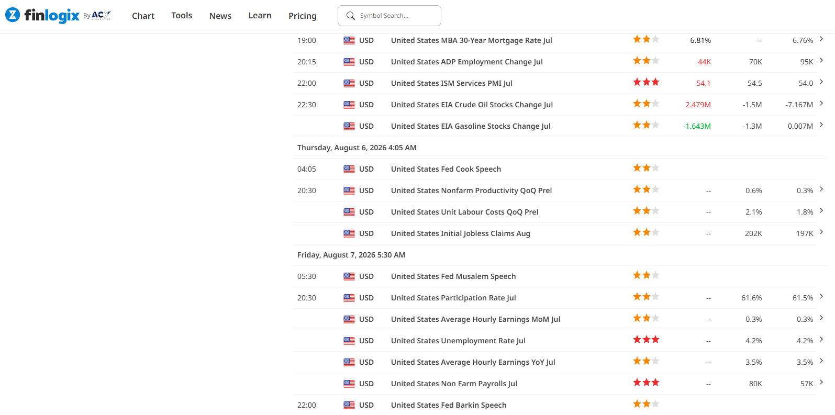Open the Tools menu
835x415 pixels.
pos(182,16)
